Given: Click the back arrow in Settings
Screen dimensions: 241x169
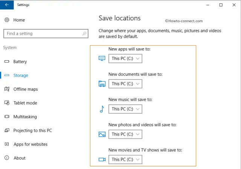Looking at the screenshot, I should point(7,5).
